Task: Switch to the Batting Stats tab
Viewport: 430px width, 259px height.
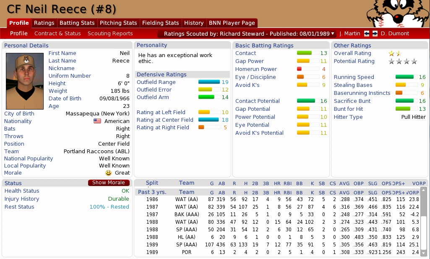Action: tap(77, 23)
